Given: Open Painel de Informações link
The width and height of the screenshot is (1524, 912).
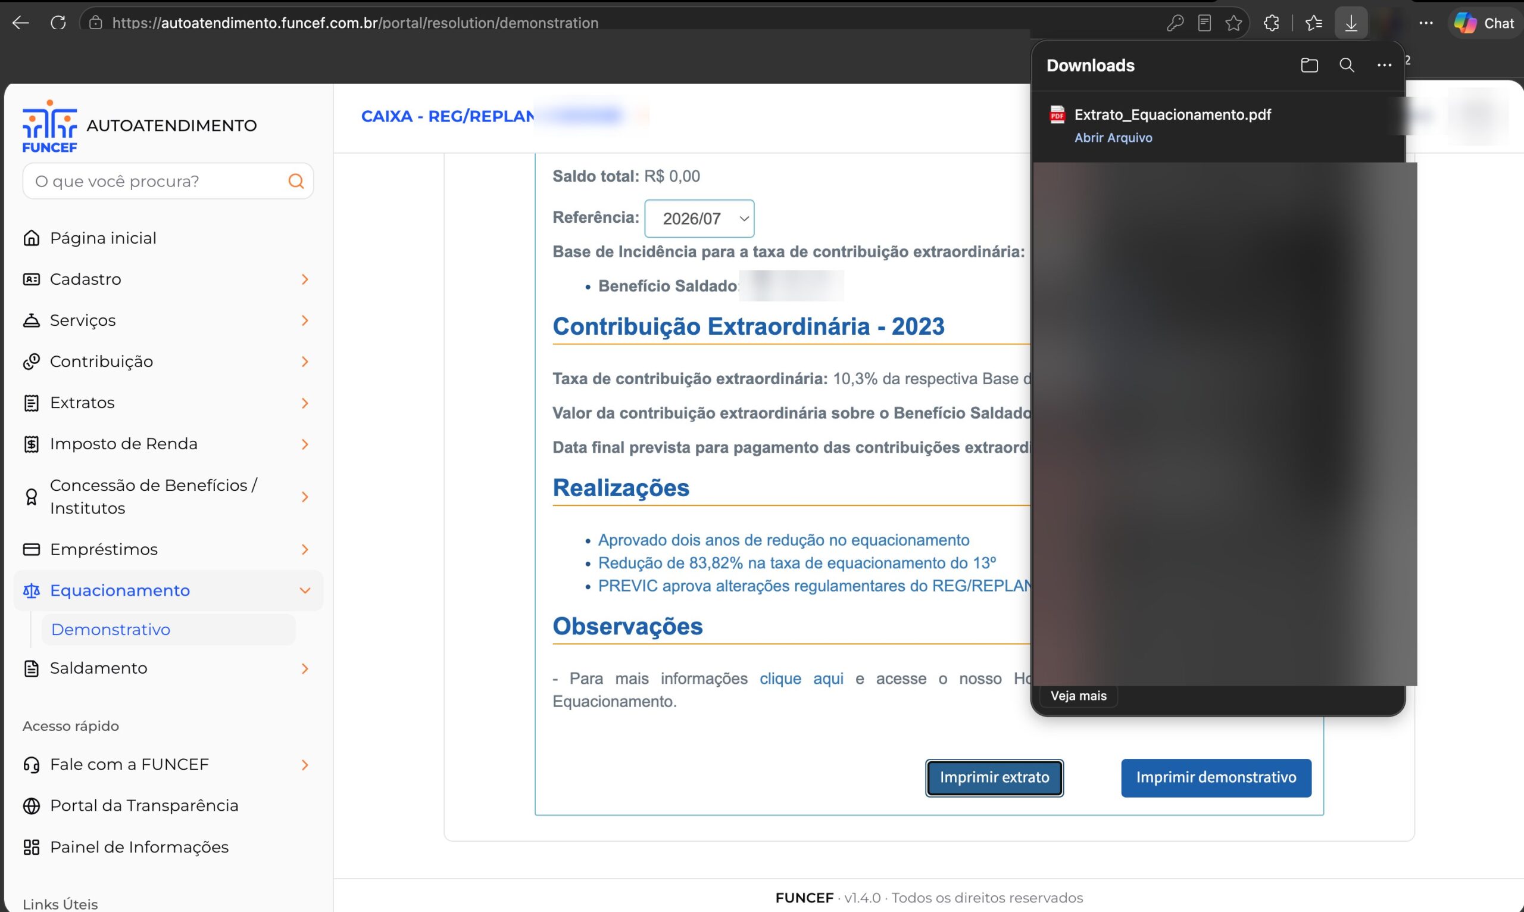Looking at the screenshot, I should (139, 847).
